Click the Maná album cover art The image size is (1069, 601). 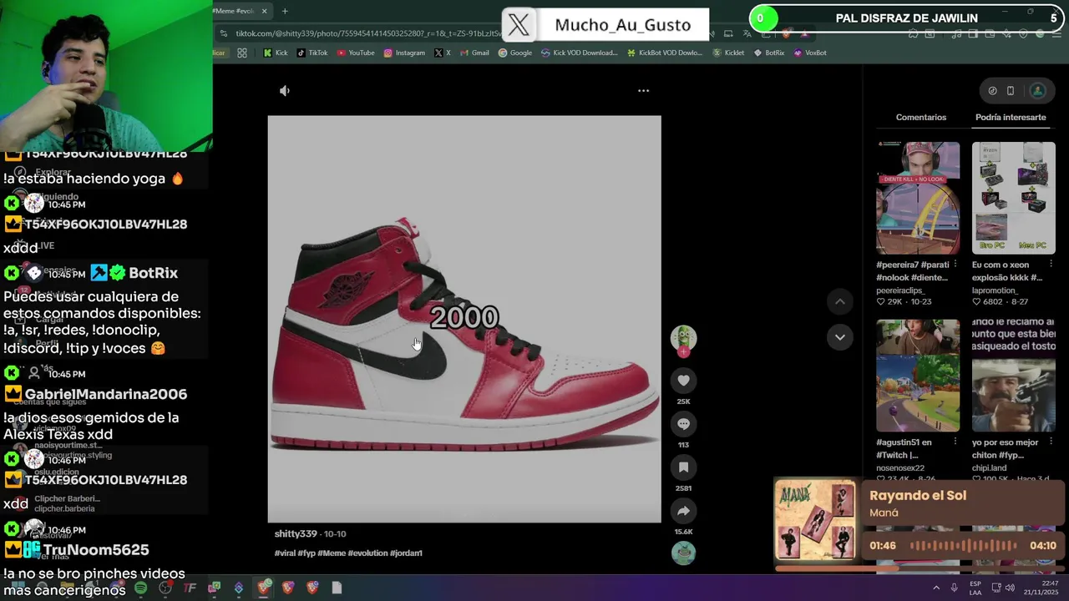[815, 522]
